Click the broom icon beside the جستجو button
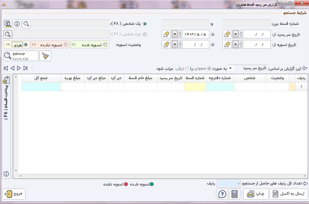 (x=45, y=56)
